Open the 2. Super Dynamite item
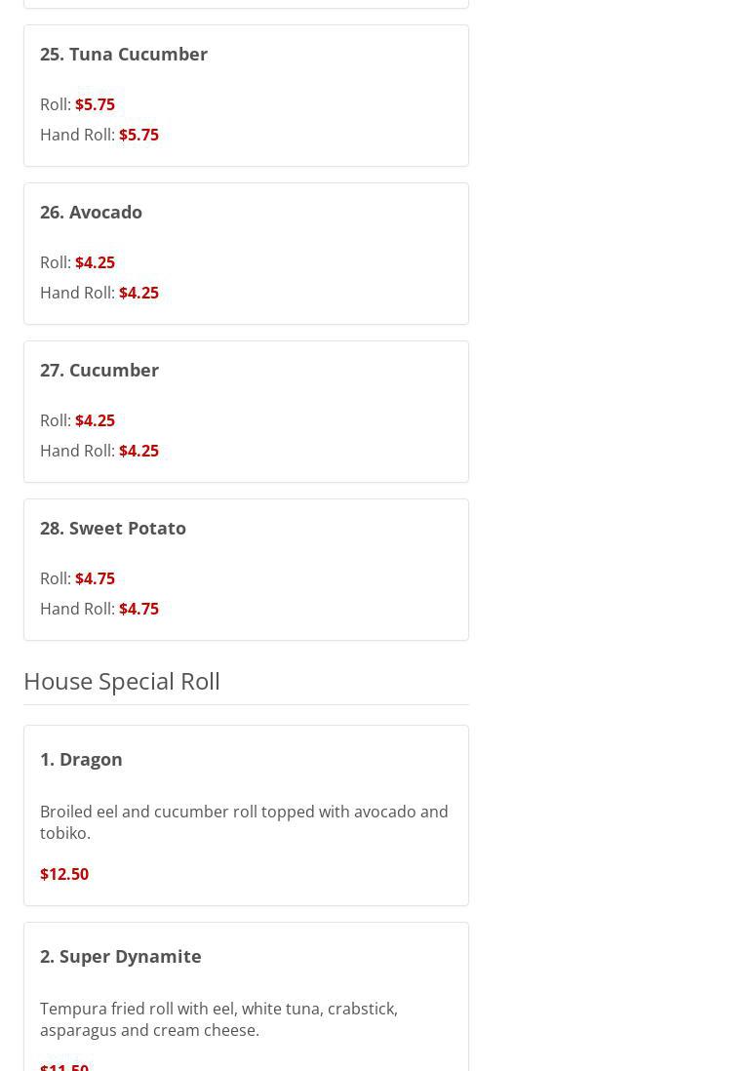 (x=121, y=956)
